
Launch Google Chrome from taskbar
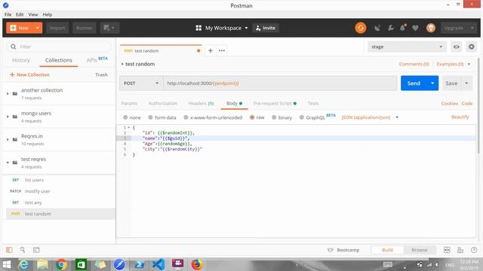point(61,264)
